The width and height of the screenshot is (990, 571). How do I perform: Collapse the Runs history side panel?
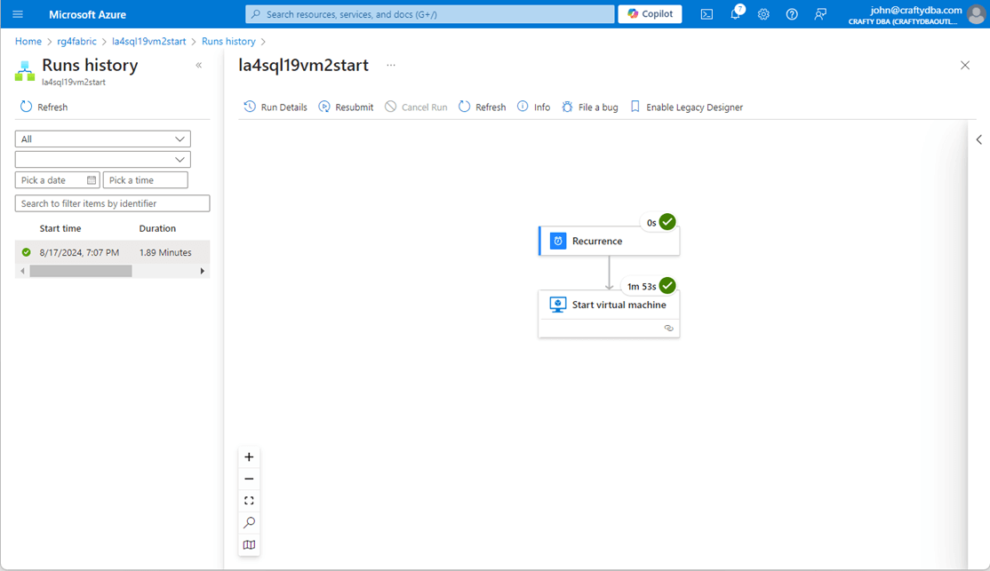(199, 65)
